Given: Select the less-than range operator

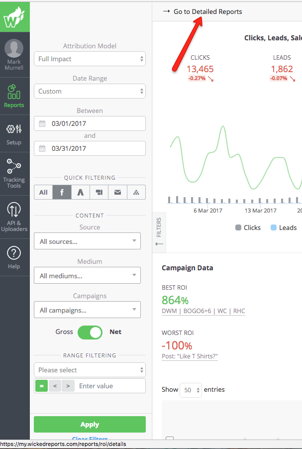Looking at the screenshot, I should click(55, 386).
